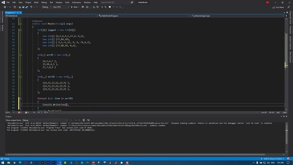The image size is (293, 165).
Task: Click Add to Source Control
Action: (x=272, y=159)
